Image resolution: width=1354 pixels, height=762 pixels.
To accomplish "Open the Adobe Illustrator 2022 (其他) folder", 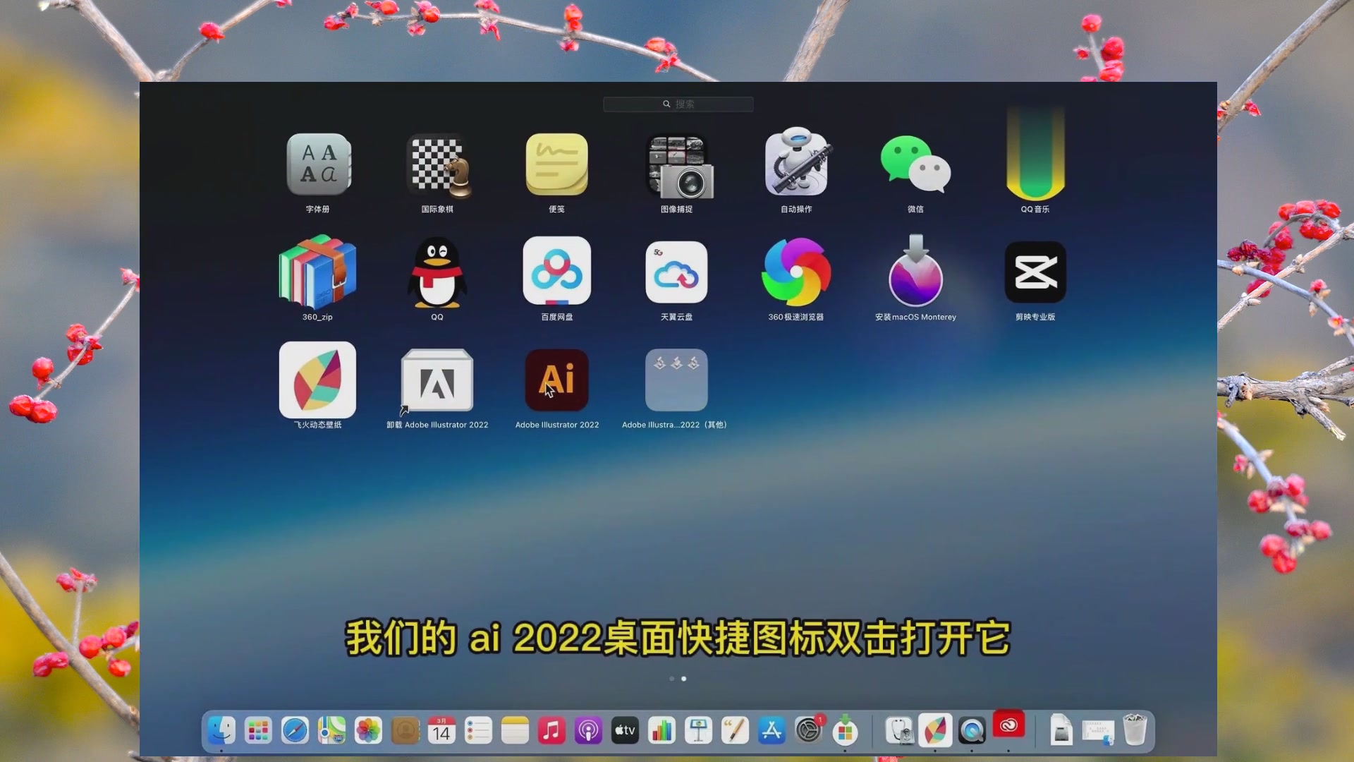I will pos(676,380).
